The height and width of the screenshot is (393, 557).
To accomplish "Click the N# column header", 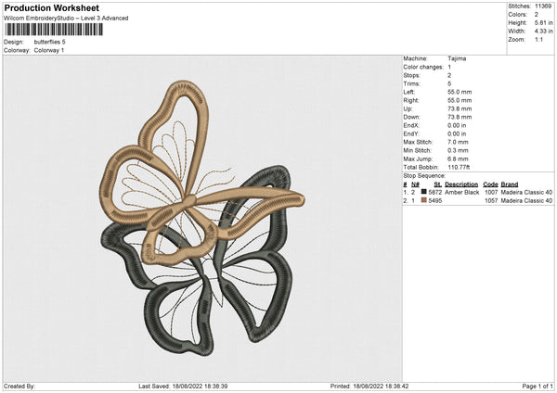I will (x=415, y=184).
